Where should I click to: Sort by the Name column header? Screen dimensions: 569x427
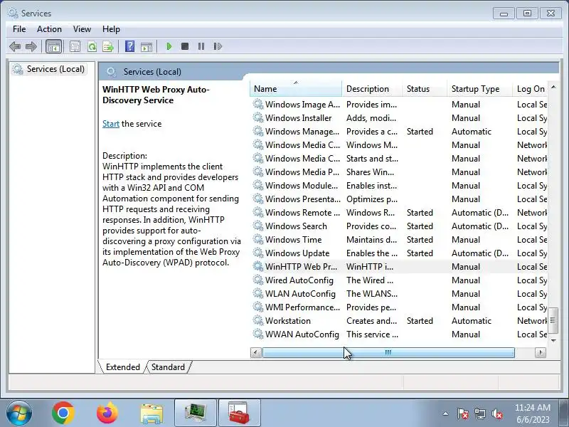click(x=296, y=88)
